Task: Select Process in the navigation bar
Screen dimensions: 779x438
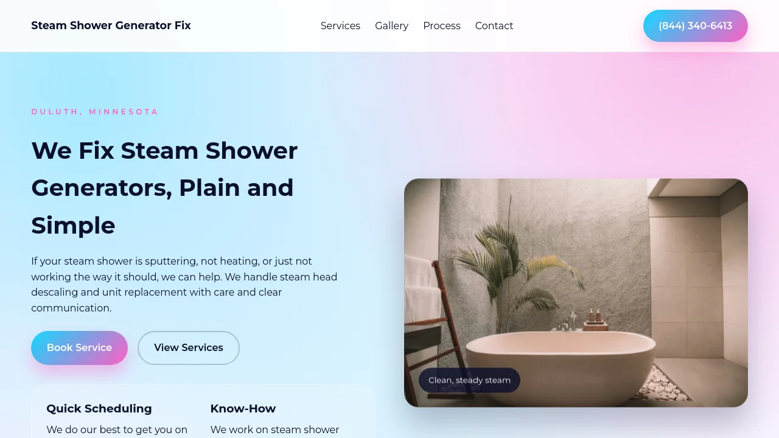Action: point(442,26)
